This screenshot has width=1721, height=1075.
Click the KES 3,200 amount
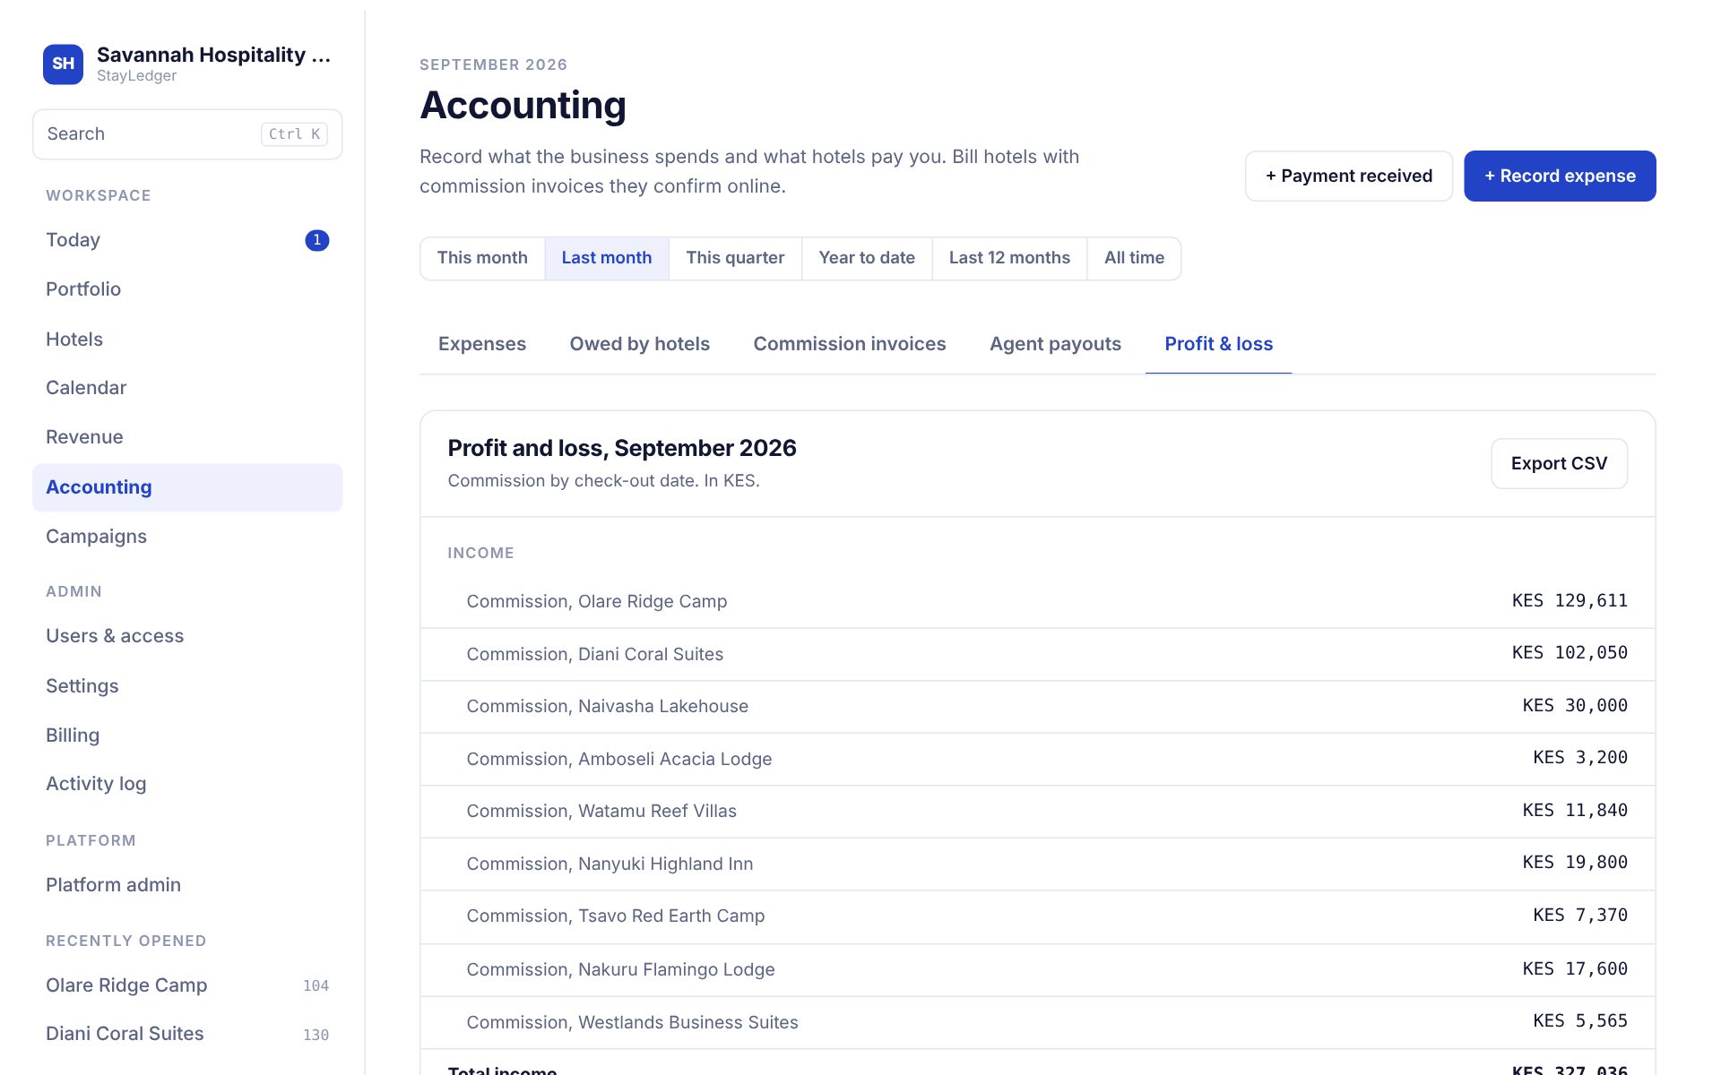pyautogui.click(x=1580, y=758)
